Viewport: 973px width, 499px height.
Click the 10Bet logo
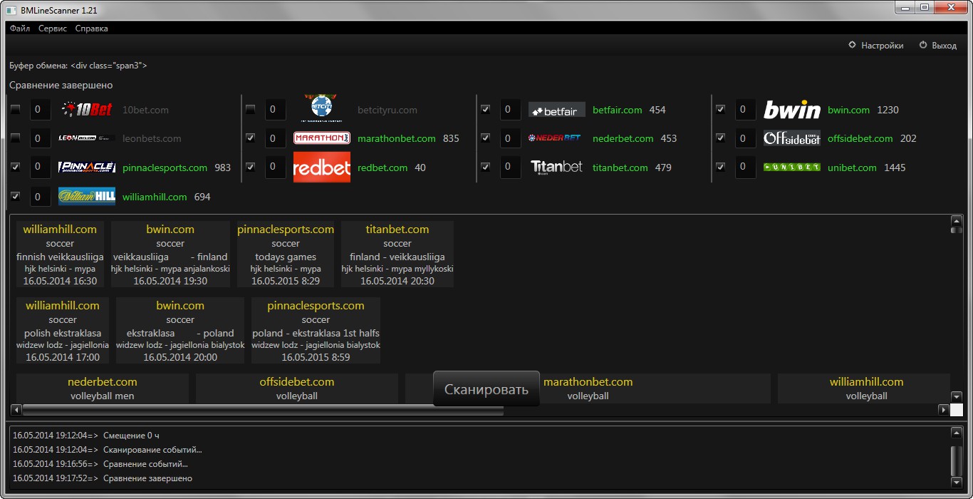87,110
